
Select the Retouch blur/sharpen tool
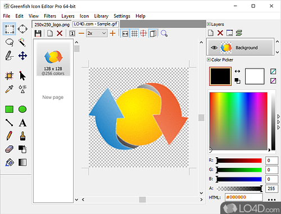coord(22,89)
